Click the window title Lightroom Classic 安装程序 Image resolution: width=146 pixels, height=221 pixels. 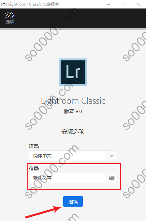click(34, 4)
